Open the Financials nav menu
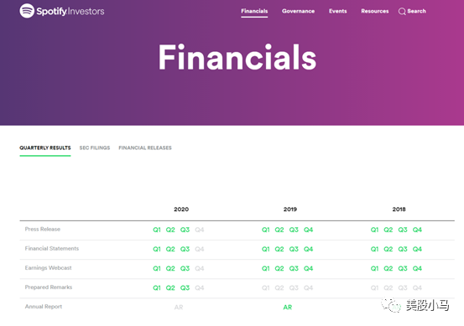Viewport: 464px width, 326px height. [254, 11]
